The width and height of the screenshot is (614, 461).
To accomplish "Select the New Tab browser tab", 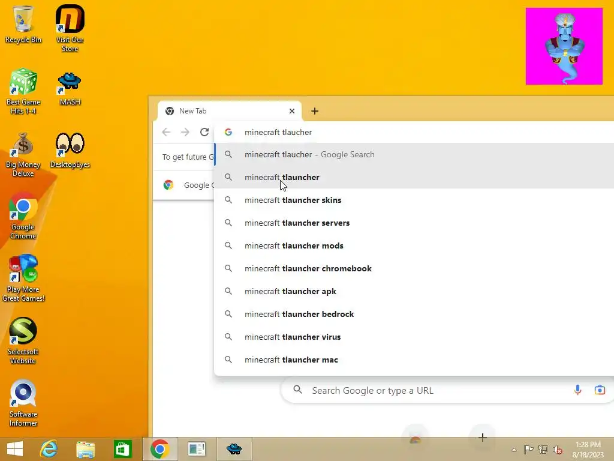I will pyautogui.click(x=229, y=111).
